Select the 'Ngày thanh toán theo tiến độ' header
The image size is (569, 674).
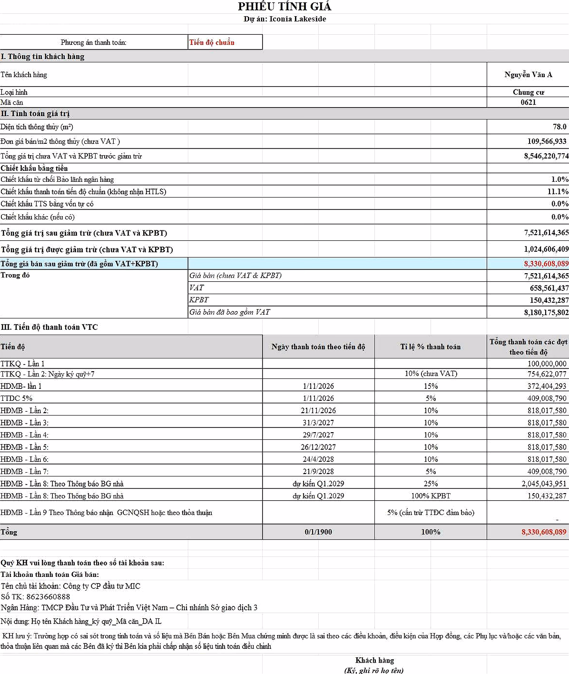pos(318,347)
